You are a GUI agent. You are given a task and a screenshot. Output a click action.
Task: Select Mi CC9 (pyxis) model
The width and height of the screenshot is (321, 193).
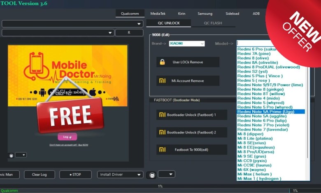pyautogui.click(x=252, y=161)
